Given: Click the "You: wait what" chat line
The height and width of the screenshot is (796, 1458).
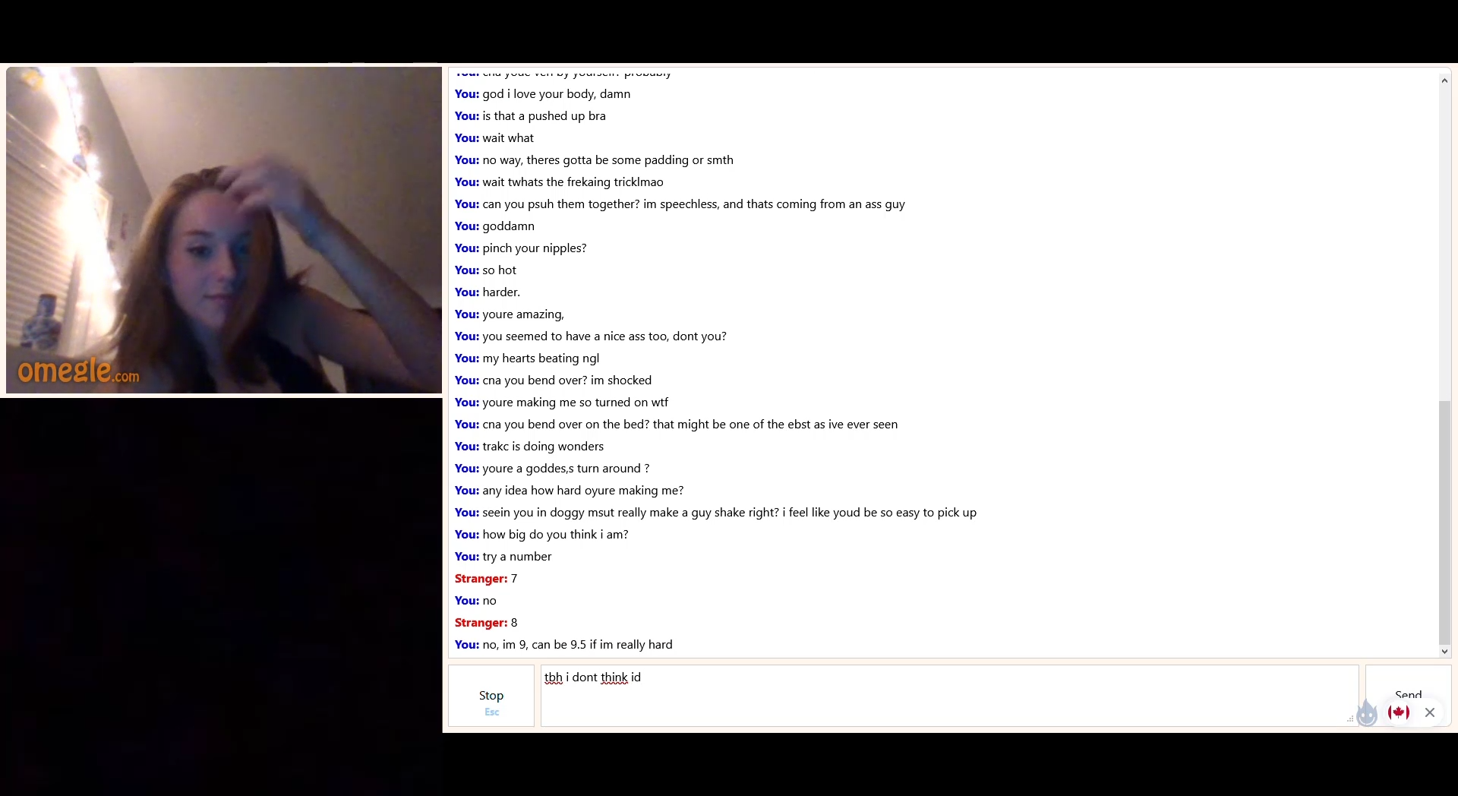Looking at the screenshot, I should [x=494, y=138].
